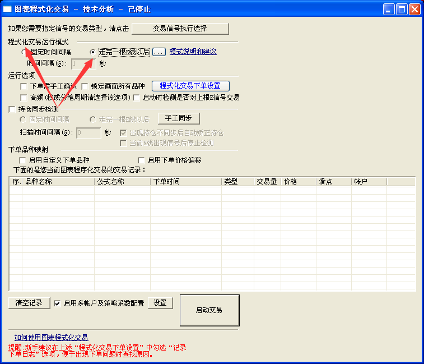Viewport: 424px width, 364px height.
Task: Click the 交易信号执行选择 button
Action: 180,29
